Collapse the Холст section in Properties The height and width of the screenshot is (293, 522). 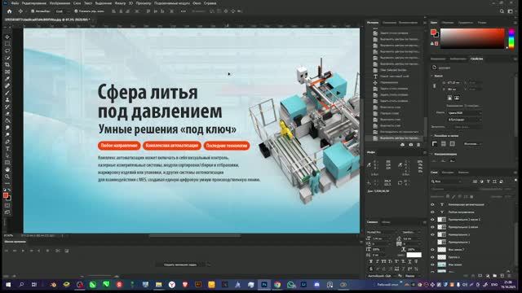coord(432,76)
